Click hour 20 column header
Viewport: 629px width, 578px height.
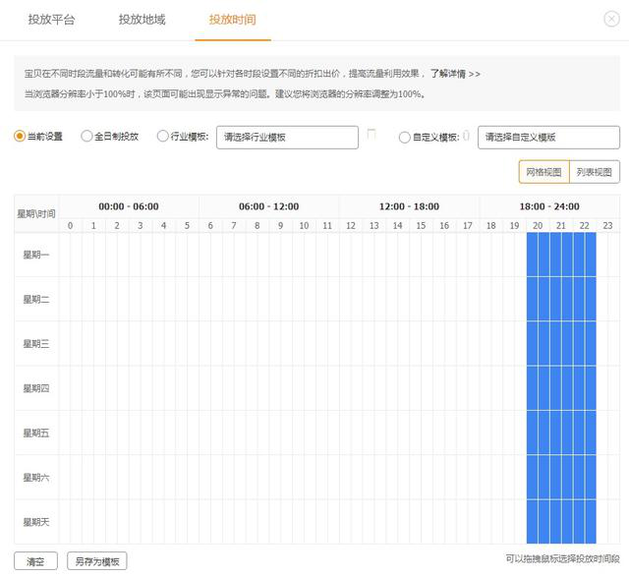(x=538, y=225)
